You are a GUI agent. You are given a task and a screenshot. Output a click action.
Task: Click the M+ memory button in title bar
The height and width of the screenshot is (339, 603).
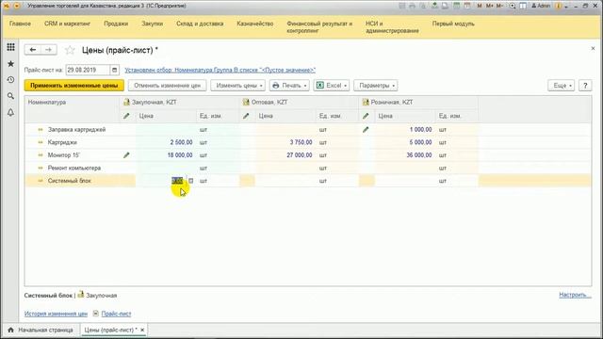pos(490,6)
